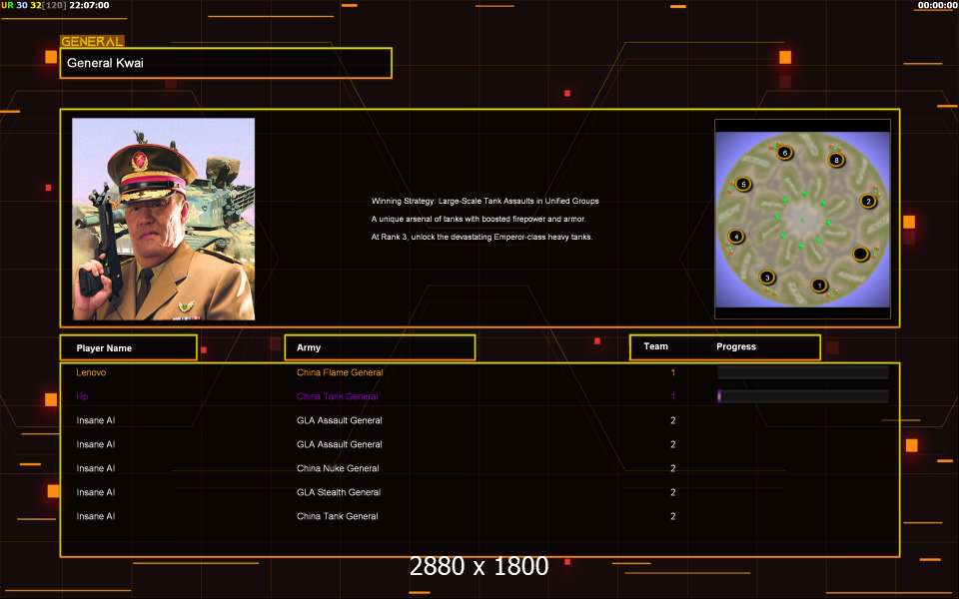Click the Player Name column header

point(129,347)
